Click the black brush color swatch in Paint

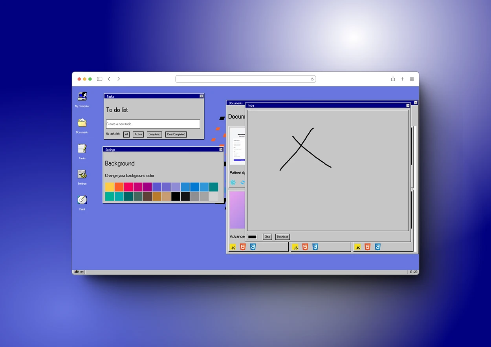point(252,237)
